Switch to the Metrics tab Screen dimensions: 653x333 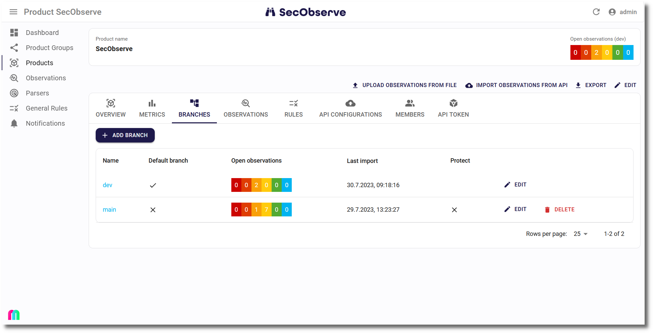click(x=152, y=108)
